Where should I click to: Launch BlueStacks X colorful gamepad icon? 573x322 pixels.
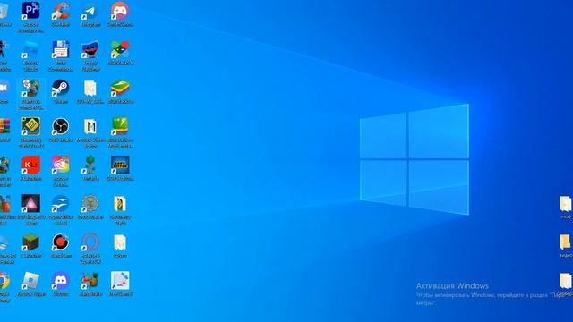point(120,50)
